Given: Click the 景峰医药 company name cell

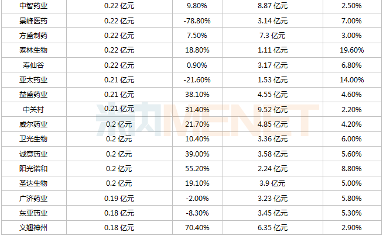Looking at the screenshot, I should point(33,20).
